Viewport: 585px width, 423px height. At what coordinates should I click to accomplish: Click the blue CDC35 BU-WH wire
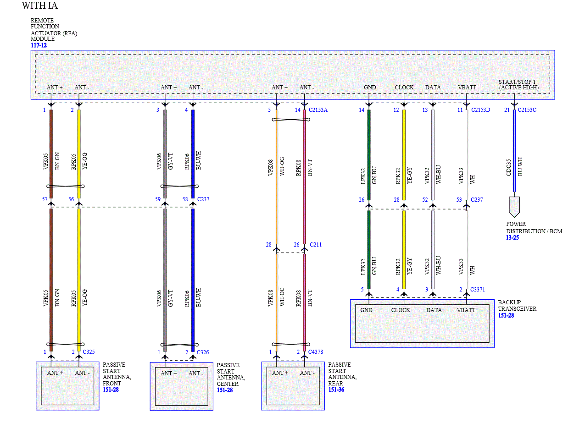tap(514, 150)
